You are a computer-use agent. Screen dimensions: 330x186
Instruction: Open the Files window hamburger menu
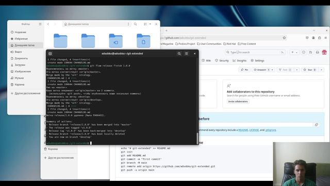coord(40,24)
